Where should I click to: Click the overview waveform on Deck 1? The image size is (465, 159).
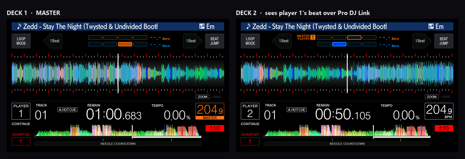(x=118, y=130)
